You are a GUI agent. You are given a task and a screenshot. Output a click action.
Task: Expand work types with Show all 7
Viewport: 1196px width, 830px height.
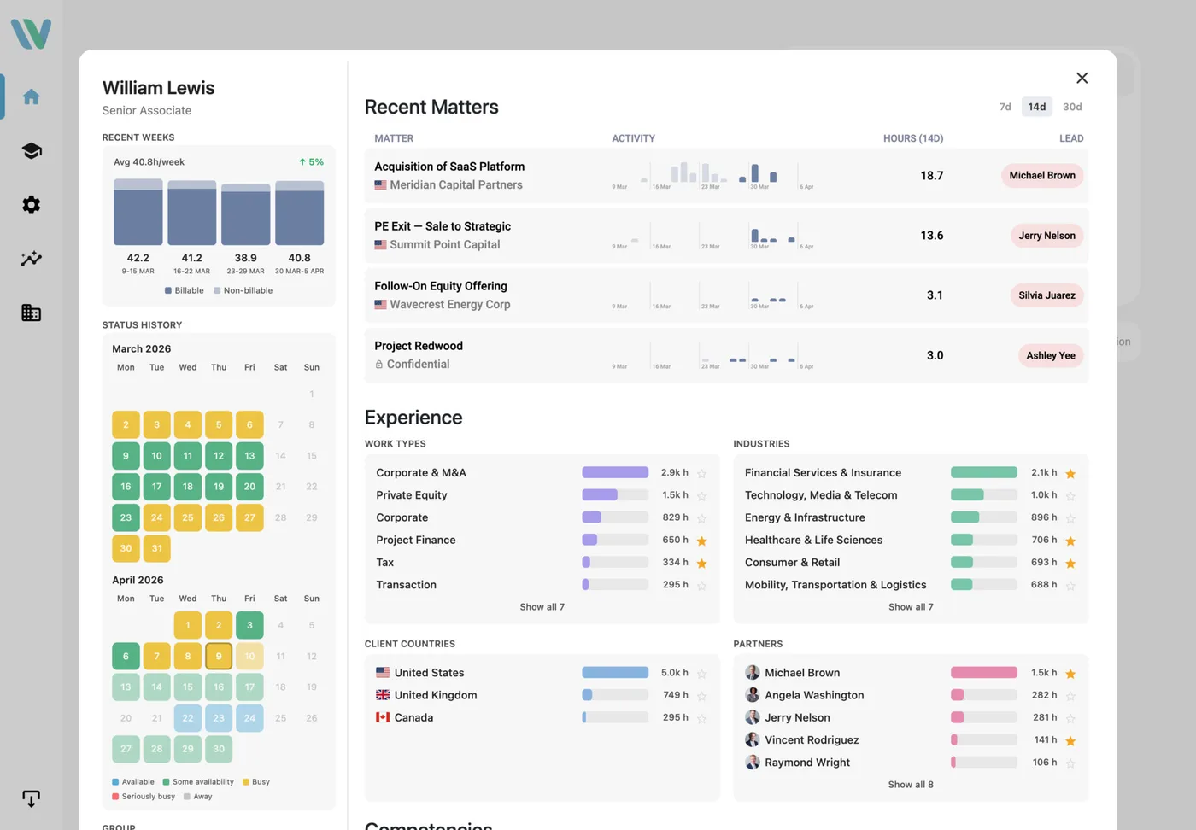pos(542,607)
